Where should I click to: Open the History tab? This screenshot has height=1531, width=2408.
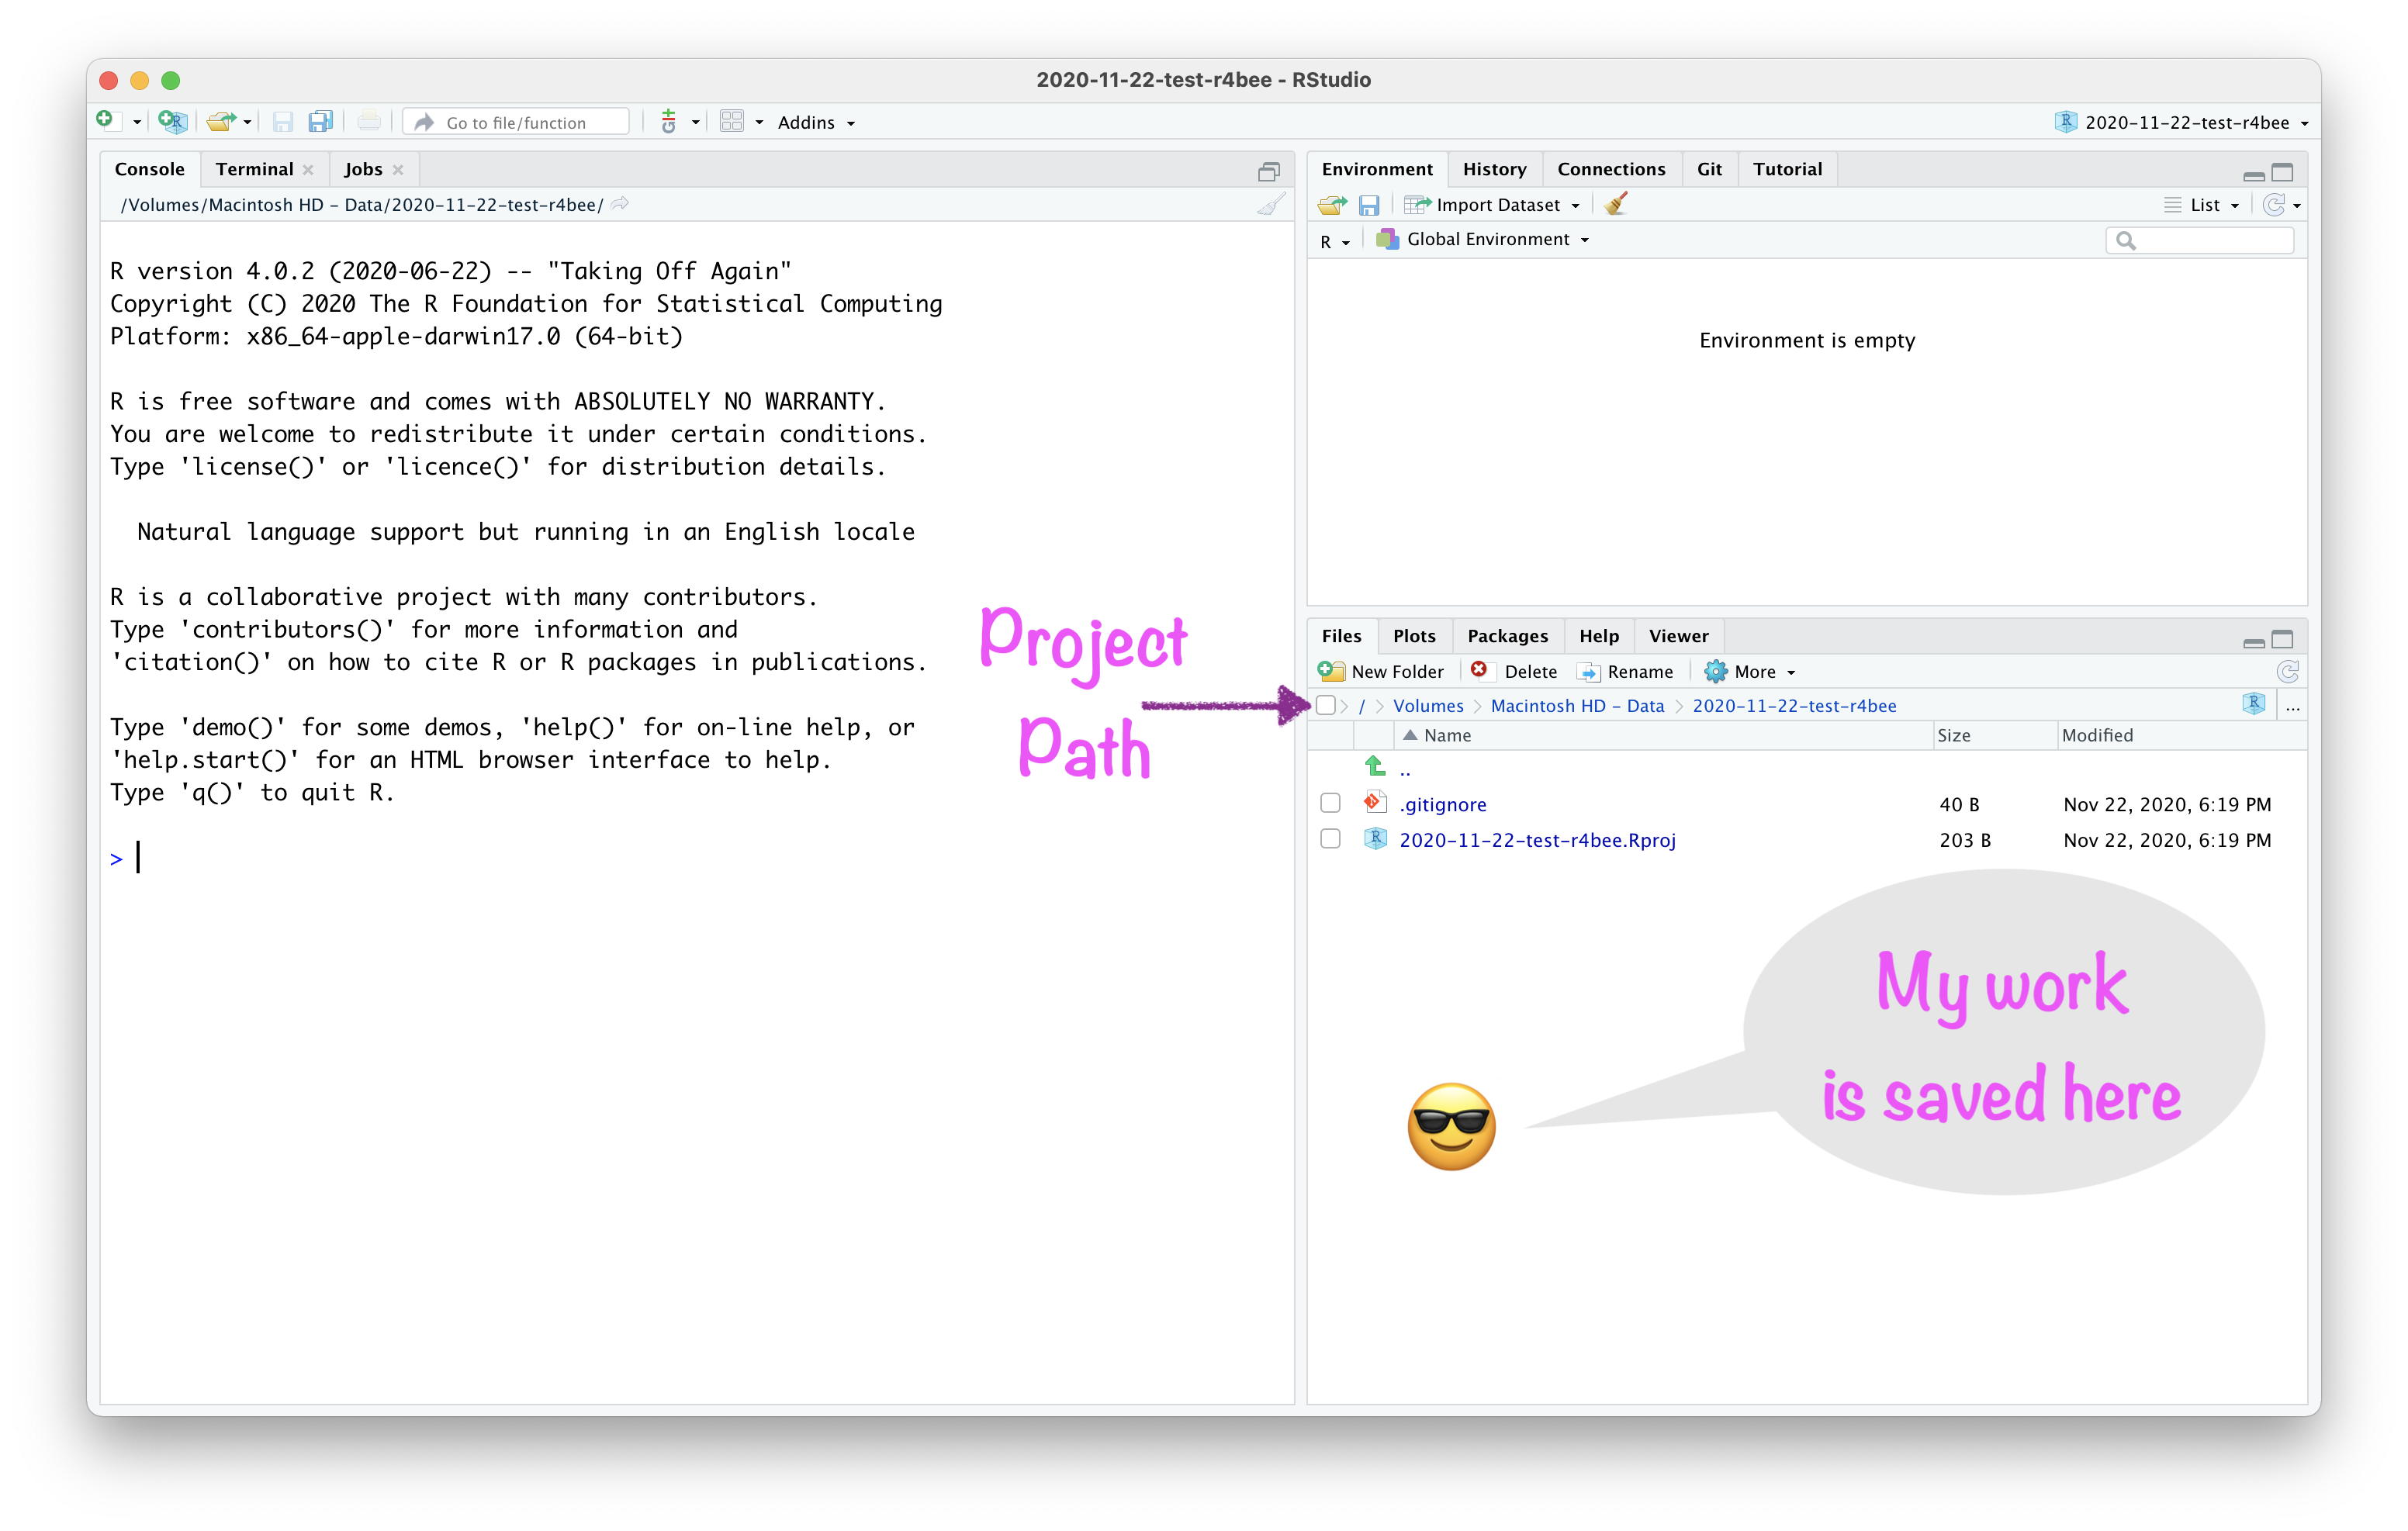click(x=1494, y=169)
